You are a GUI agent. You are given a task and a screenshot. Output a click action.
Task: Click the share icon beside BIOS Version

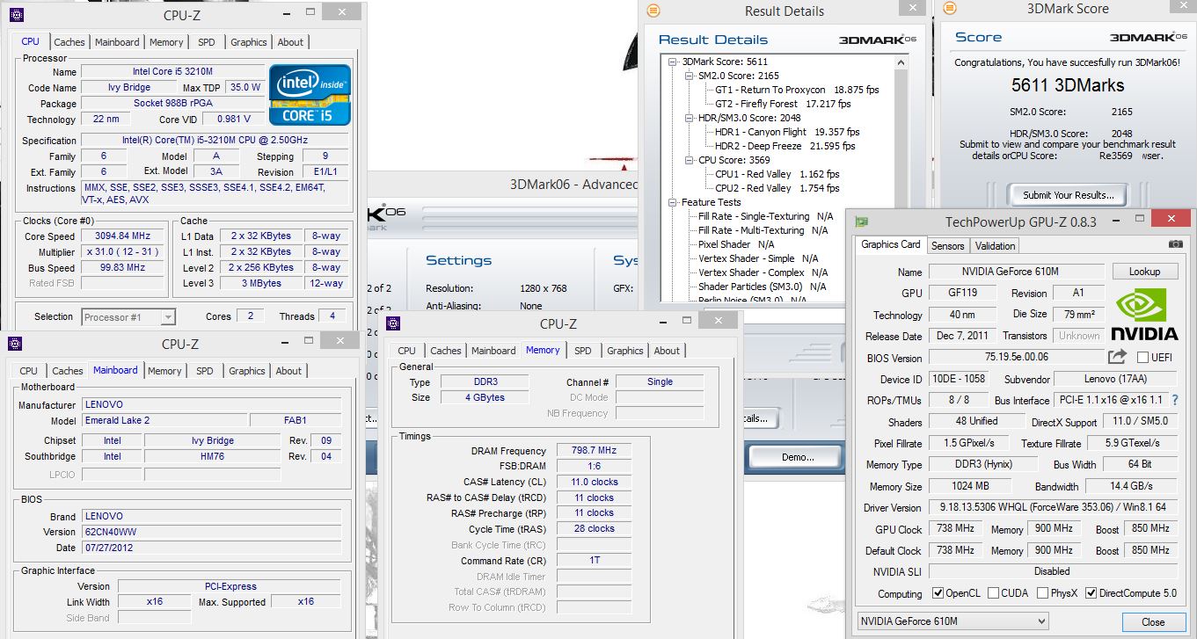click(1117, 357)
